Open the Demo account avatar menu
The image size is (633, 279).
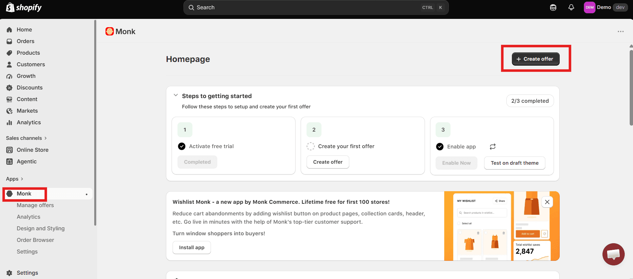pyautogui.click(x=590, y=7)
